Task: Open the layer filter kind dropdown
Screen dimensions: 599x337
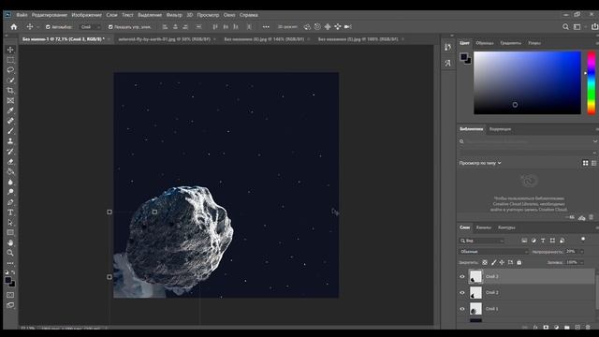Action: click(481, 241)
